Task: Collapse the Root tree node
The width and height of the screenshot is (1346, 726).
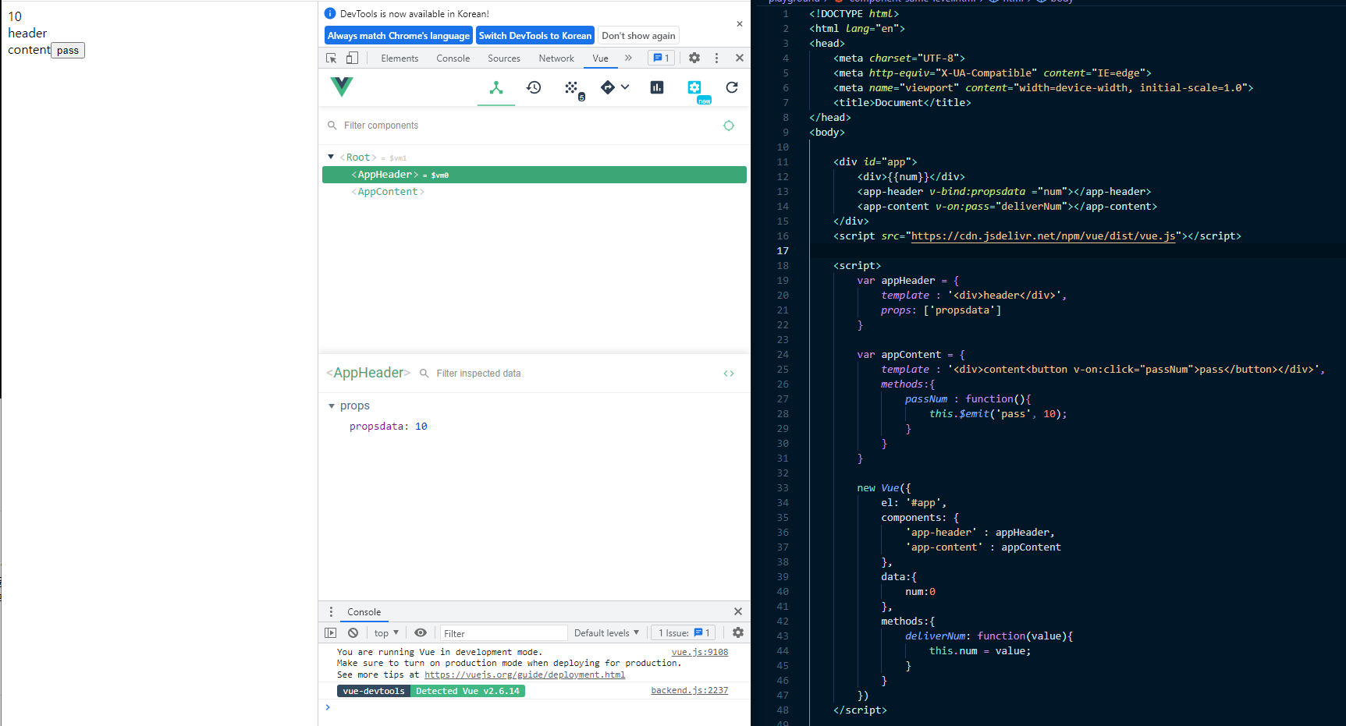Action: tap(331, 158)
